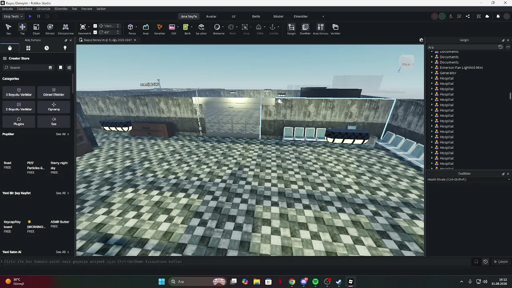The image size is (512, 288).
Task: Open File Explorer from the taskbar
Action: [256, 282]
